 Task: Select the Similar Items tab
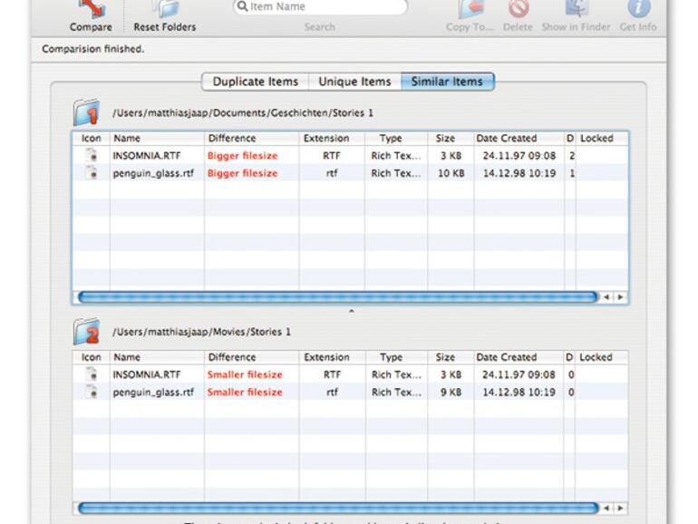pos(448,82)
